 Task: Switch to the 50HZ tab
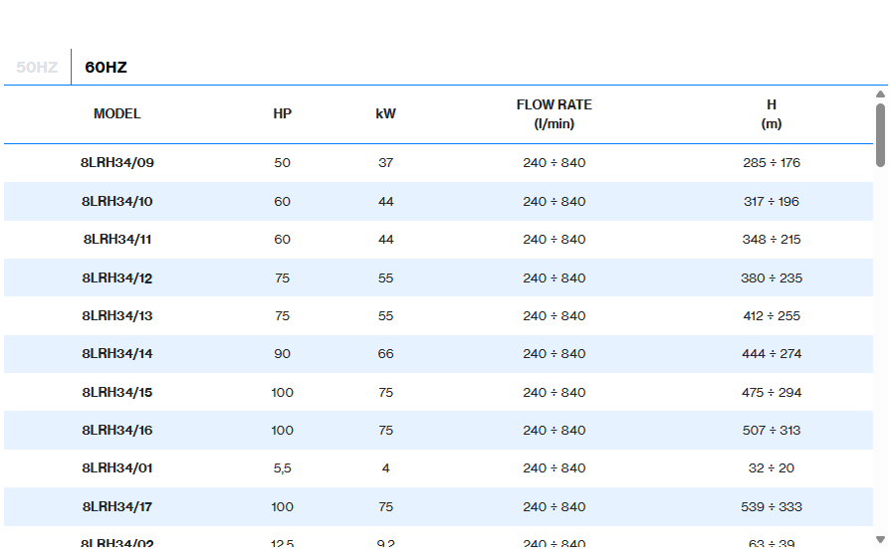tap(37, 68)
